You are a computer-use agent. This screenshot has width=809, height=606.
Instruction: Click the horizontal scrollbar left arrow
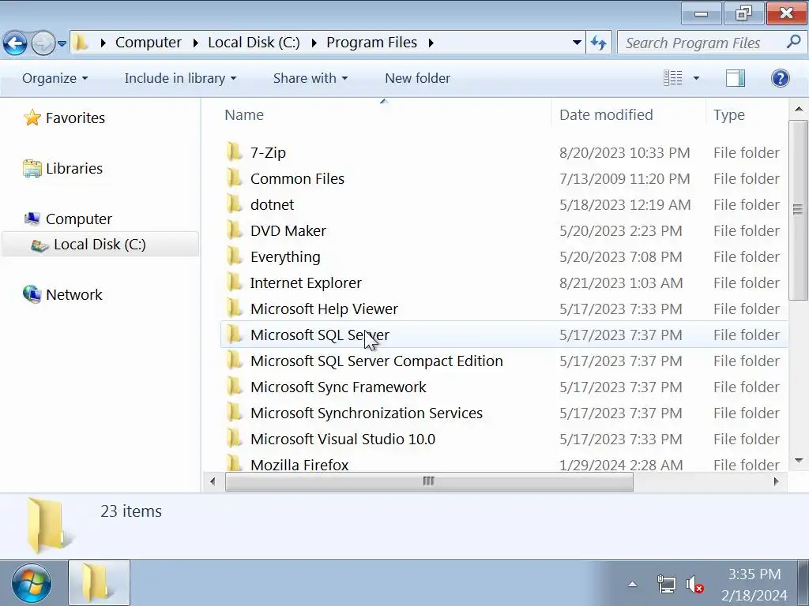click(x=213, y=481)
